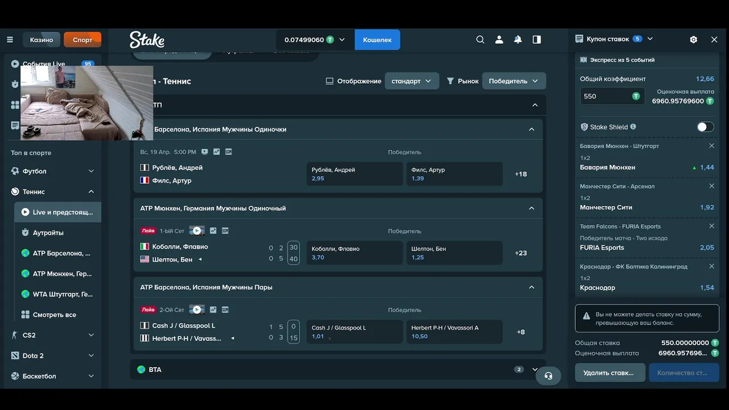Open Live и предстоящие menu item

(x=58, y=212)
